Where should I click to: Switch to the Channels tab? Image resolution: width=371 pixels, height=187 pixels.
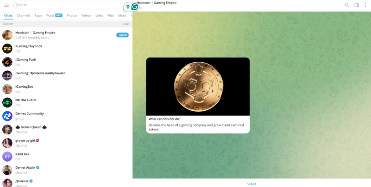coord(23,15)
